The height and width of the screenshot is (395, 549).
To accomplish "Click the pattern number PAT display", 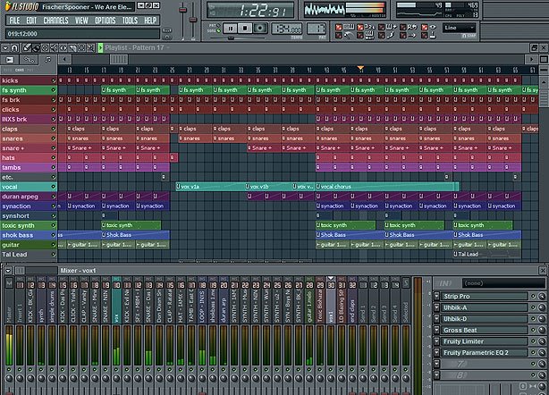I will pos(317,29).
